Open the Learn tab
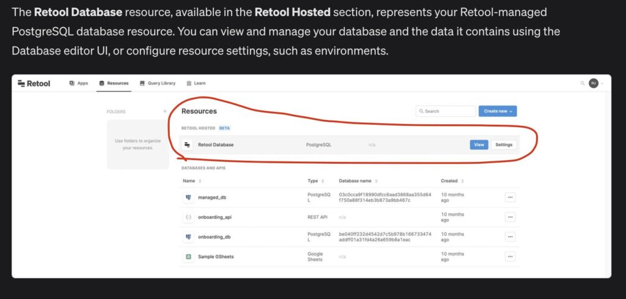Screen dimensions: 626x299 coord(196,83)
